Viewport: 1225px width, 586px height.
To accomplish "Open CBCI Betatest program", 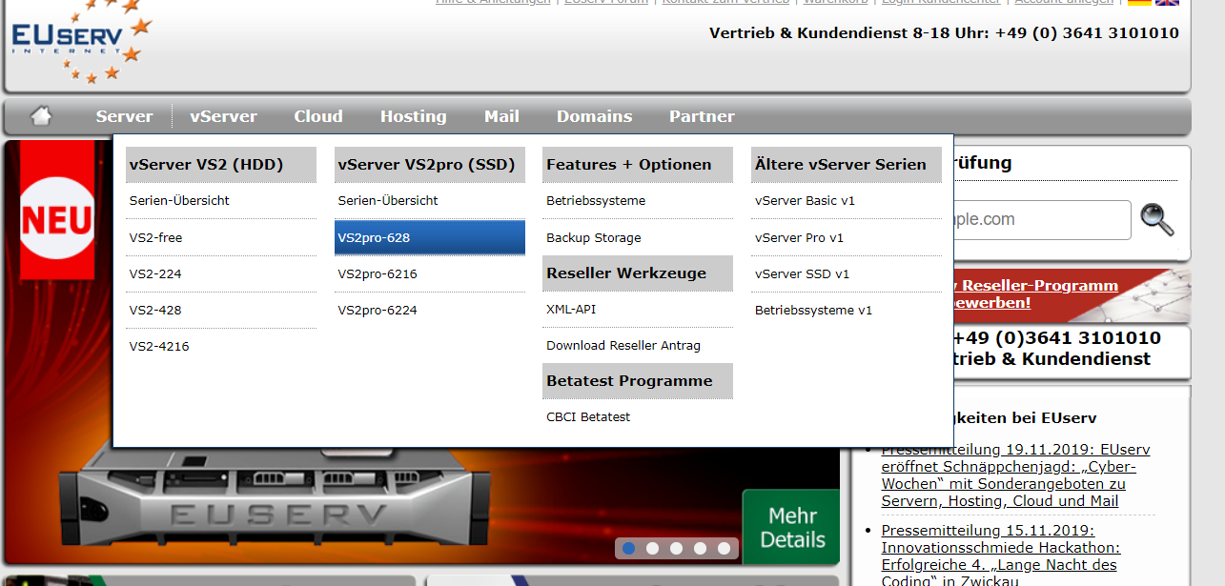I will 638,416.
